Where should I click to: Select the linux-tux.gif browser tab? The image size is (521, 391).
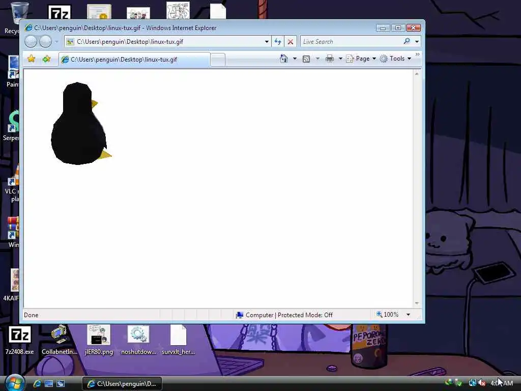pyautogui.click(x=134, y=60)
